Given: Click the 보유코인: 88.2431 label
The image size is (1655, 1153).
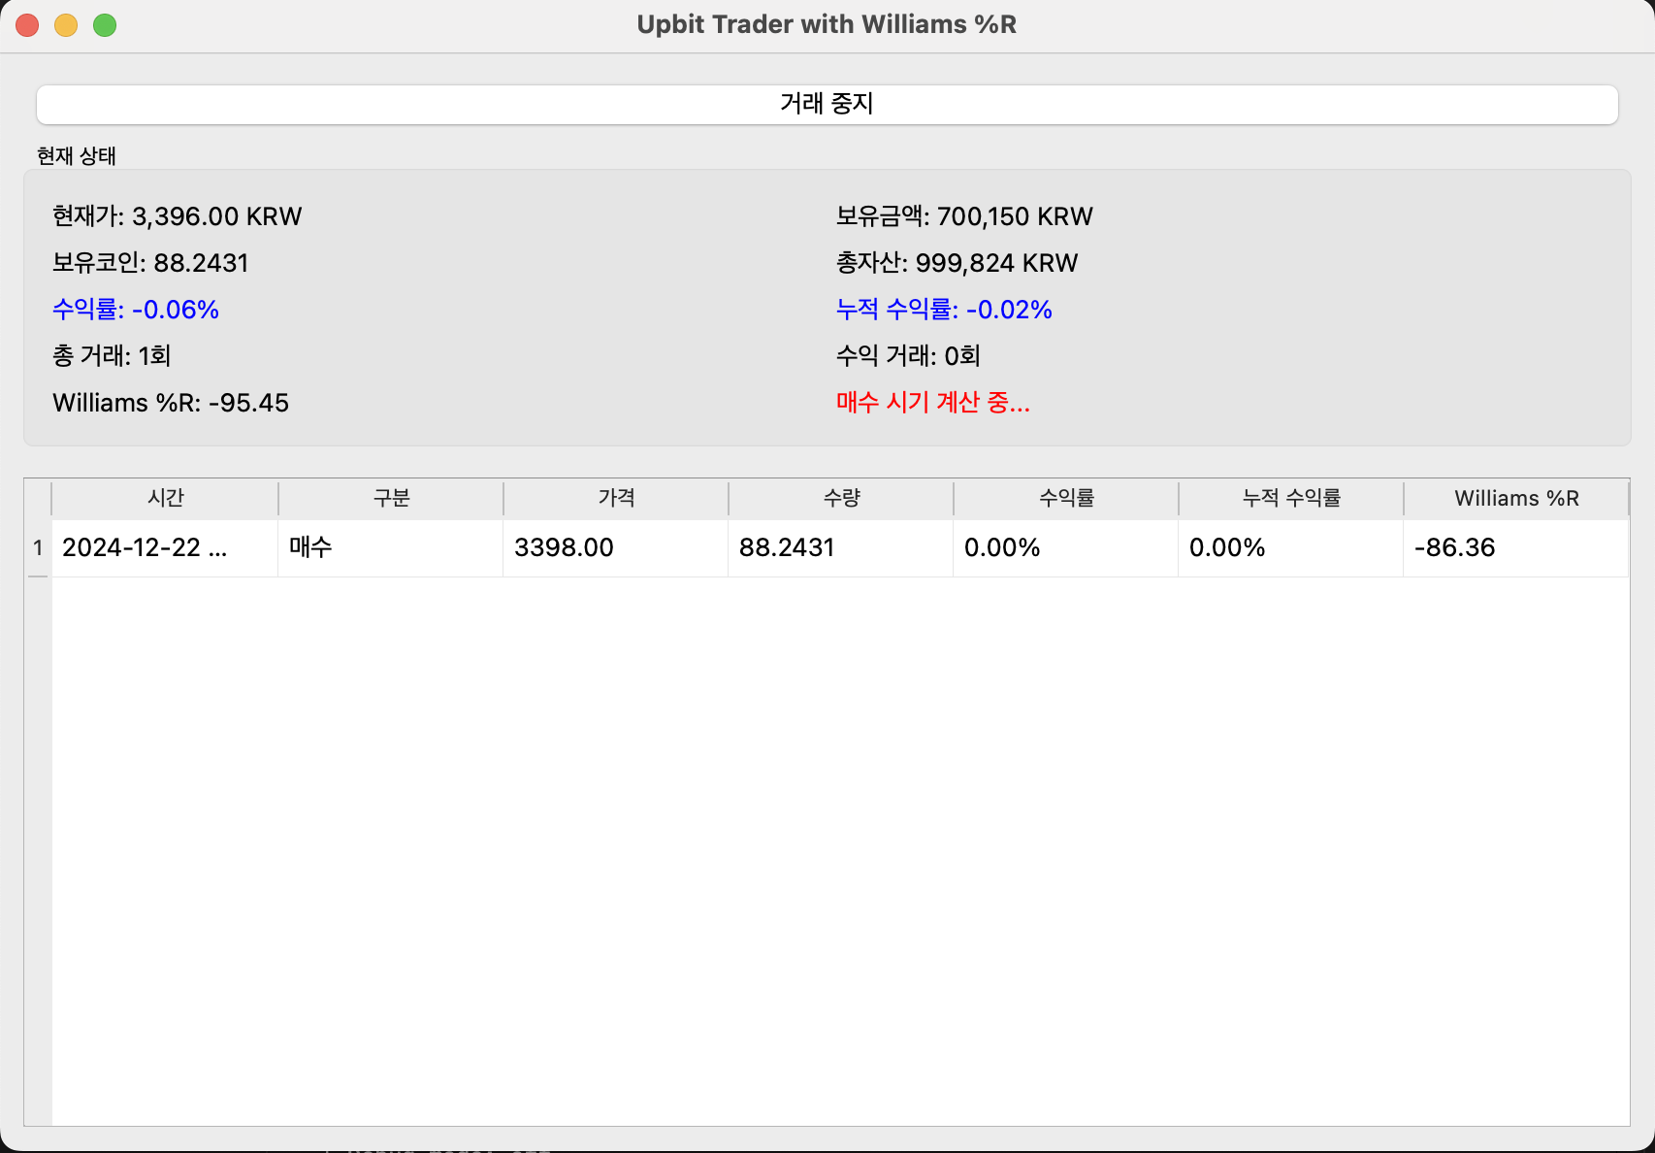Looking at the screenshot, I should coord(150,262).
